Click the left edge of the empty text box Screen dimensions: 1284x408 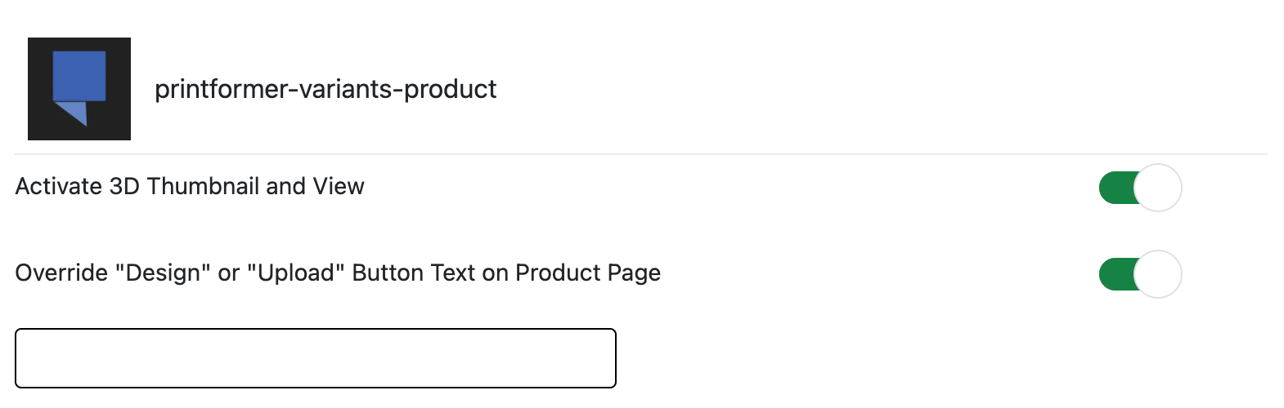(x=25, y=358)
